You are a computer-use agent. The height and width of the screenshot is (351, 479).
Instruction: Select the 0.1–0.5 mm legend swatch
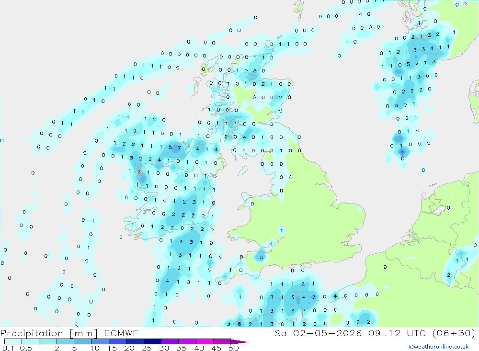(x=13, y=341)
